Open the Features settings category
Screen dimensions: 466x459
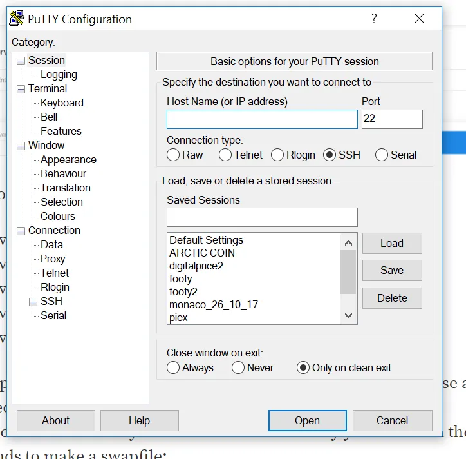tap(61, 131)
